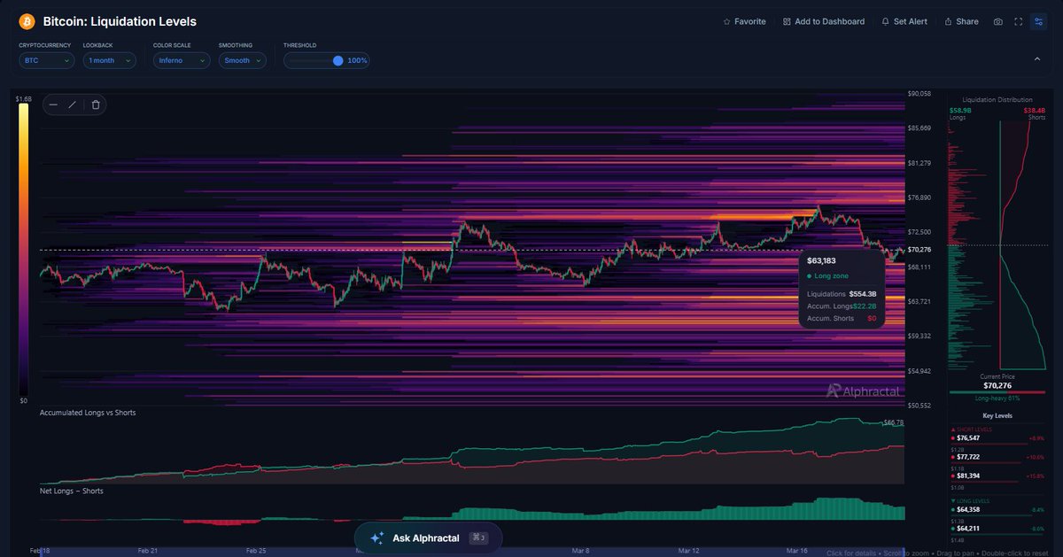
Task: Click the $1.6B color scale maximum label
Action: (23, 100)
